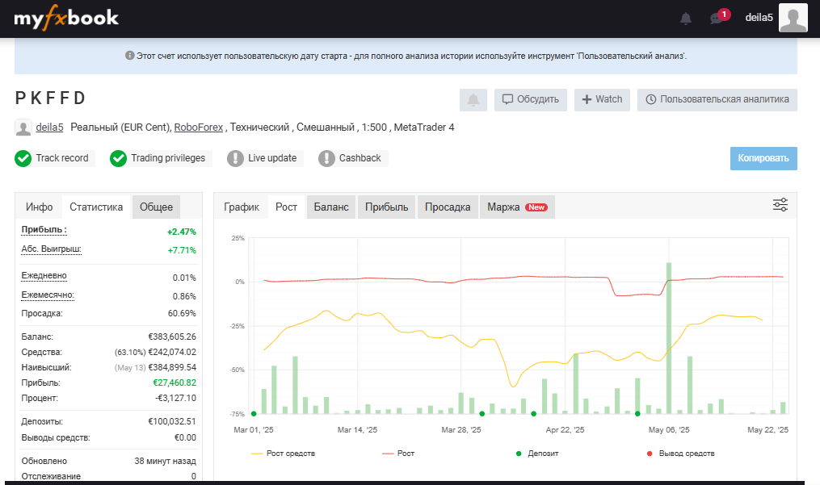Click the deila5 username in header
Image resolution: width=820 pixels, height=485 pixels.
coord(759,18)
